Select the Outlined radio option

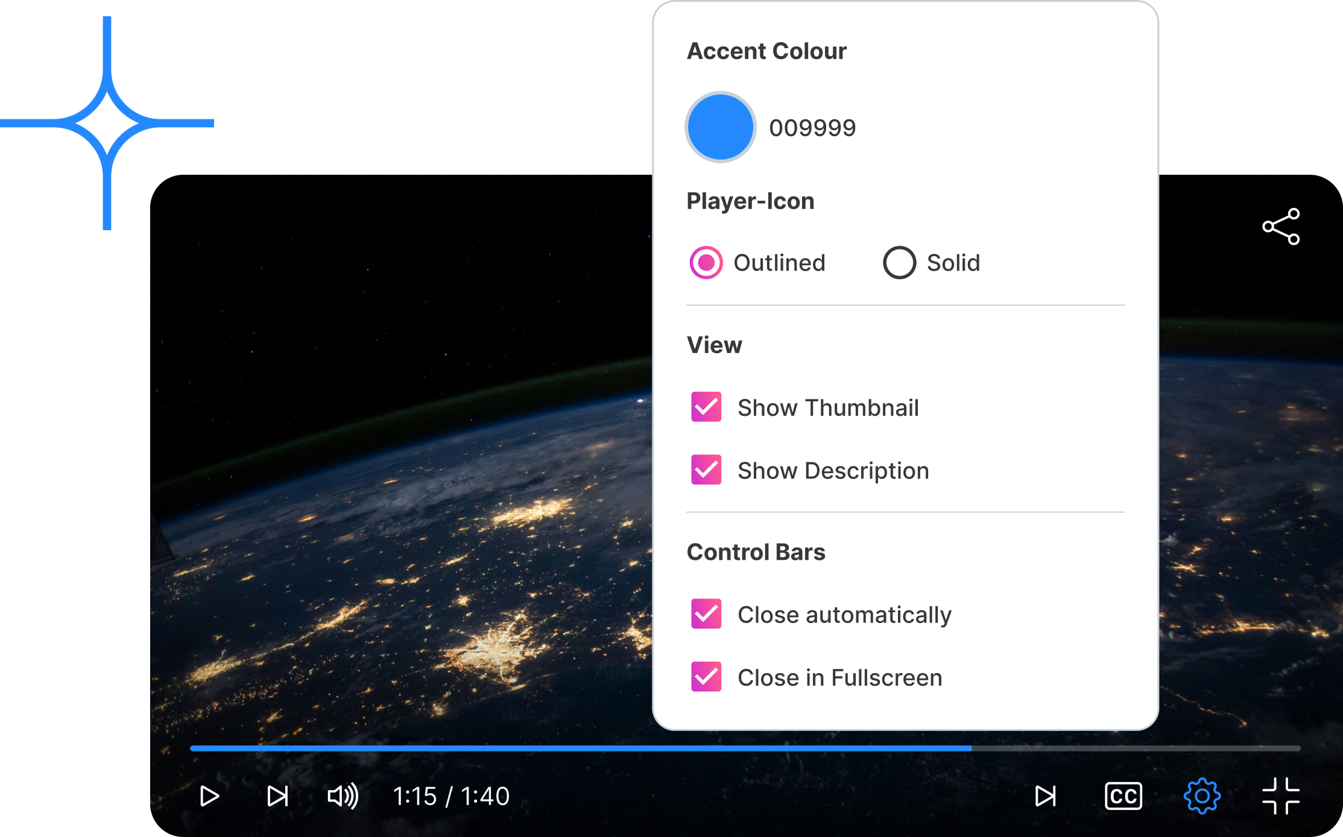click(706, 263)
